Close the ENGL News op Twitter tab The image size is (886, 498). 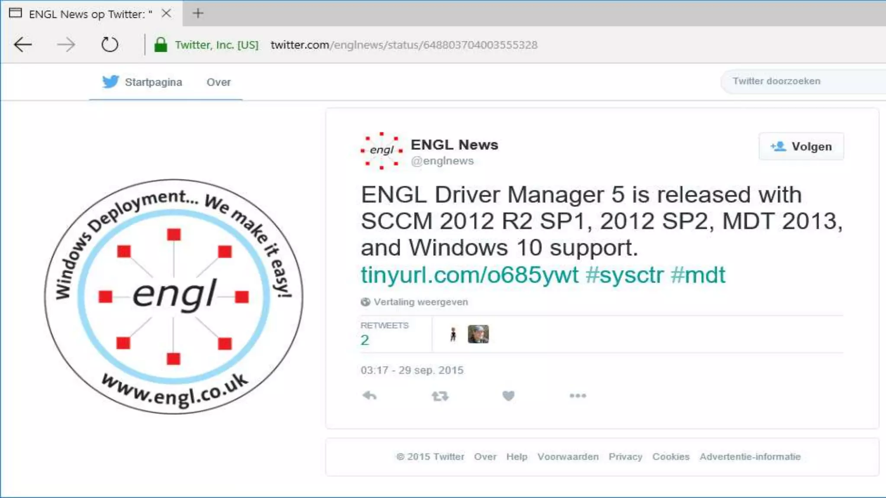tap(166, 13)
